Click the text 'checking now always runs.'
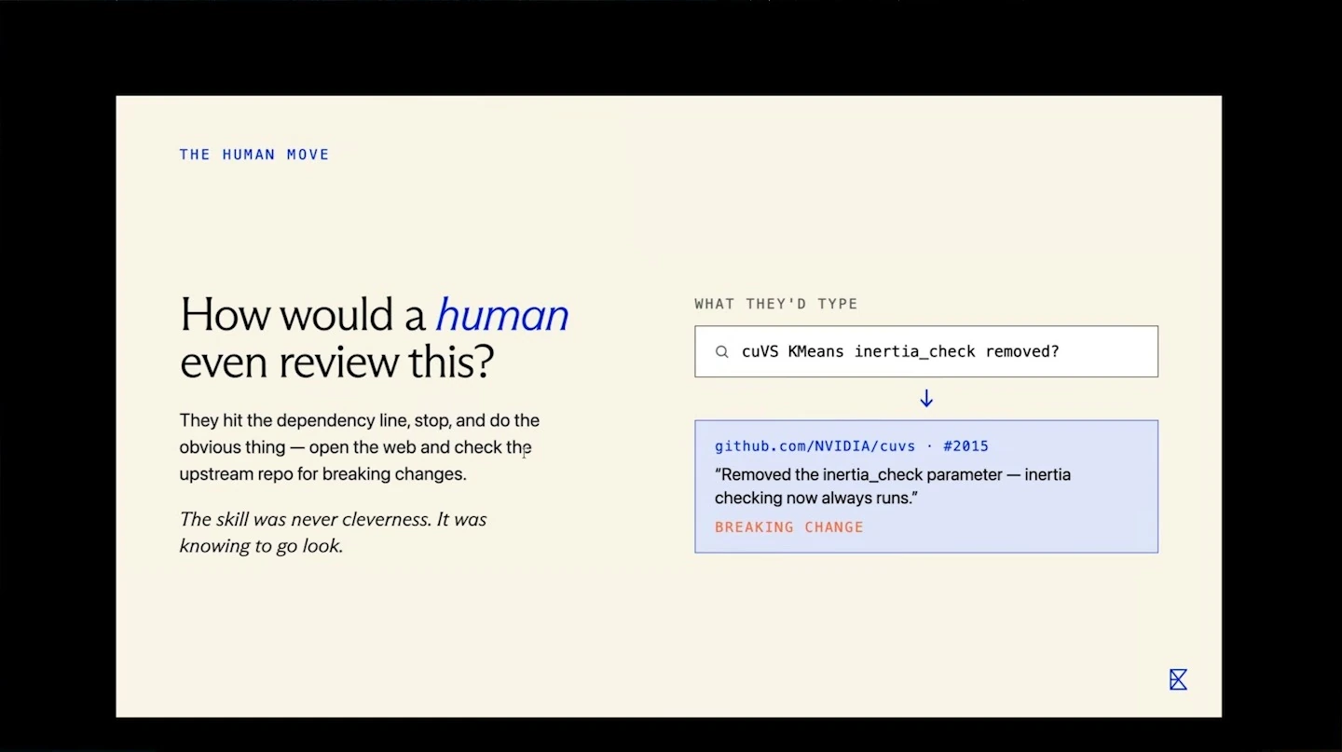 click(816, 499)
